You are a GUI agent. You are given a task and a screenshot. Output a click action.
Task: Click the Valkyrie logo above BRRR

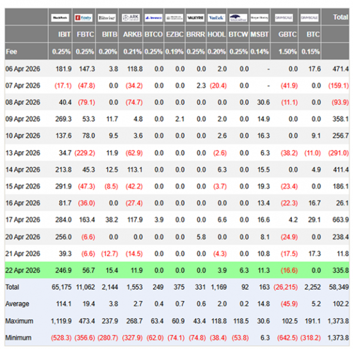tap(195, 18)
